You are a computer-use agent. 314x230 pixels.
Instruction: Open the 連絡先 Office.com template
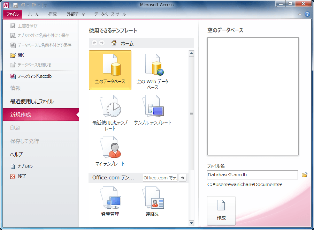(x=153, y=202)
